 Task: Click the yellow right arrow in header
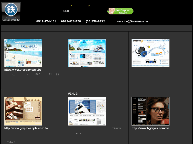[89, 6]
